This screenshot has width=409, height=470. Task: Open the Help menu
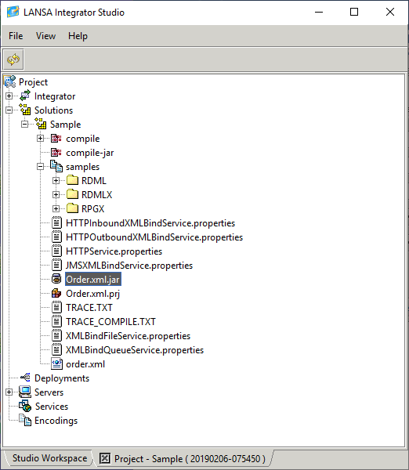[x=78, y=36]
